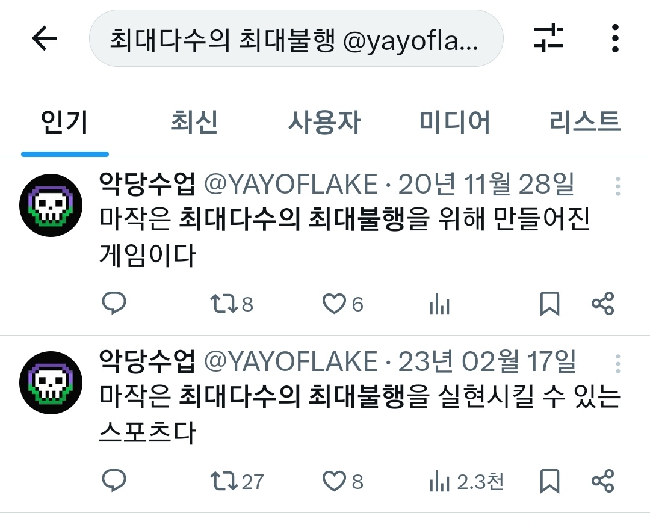The width and height of the screenshot is (650, 525).
Task: Reply to the 20년 11월 28일 tweet
Action: [x=114, y=303]
